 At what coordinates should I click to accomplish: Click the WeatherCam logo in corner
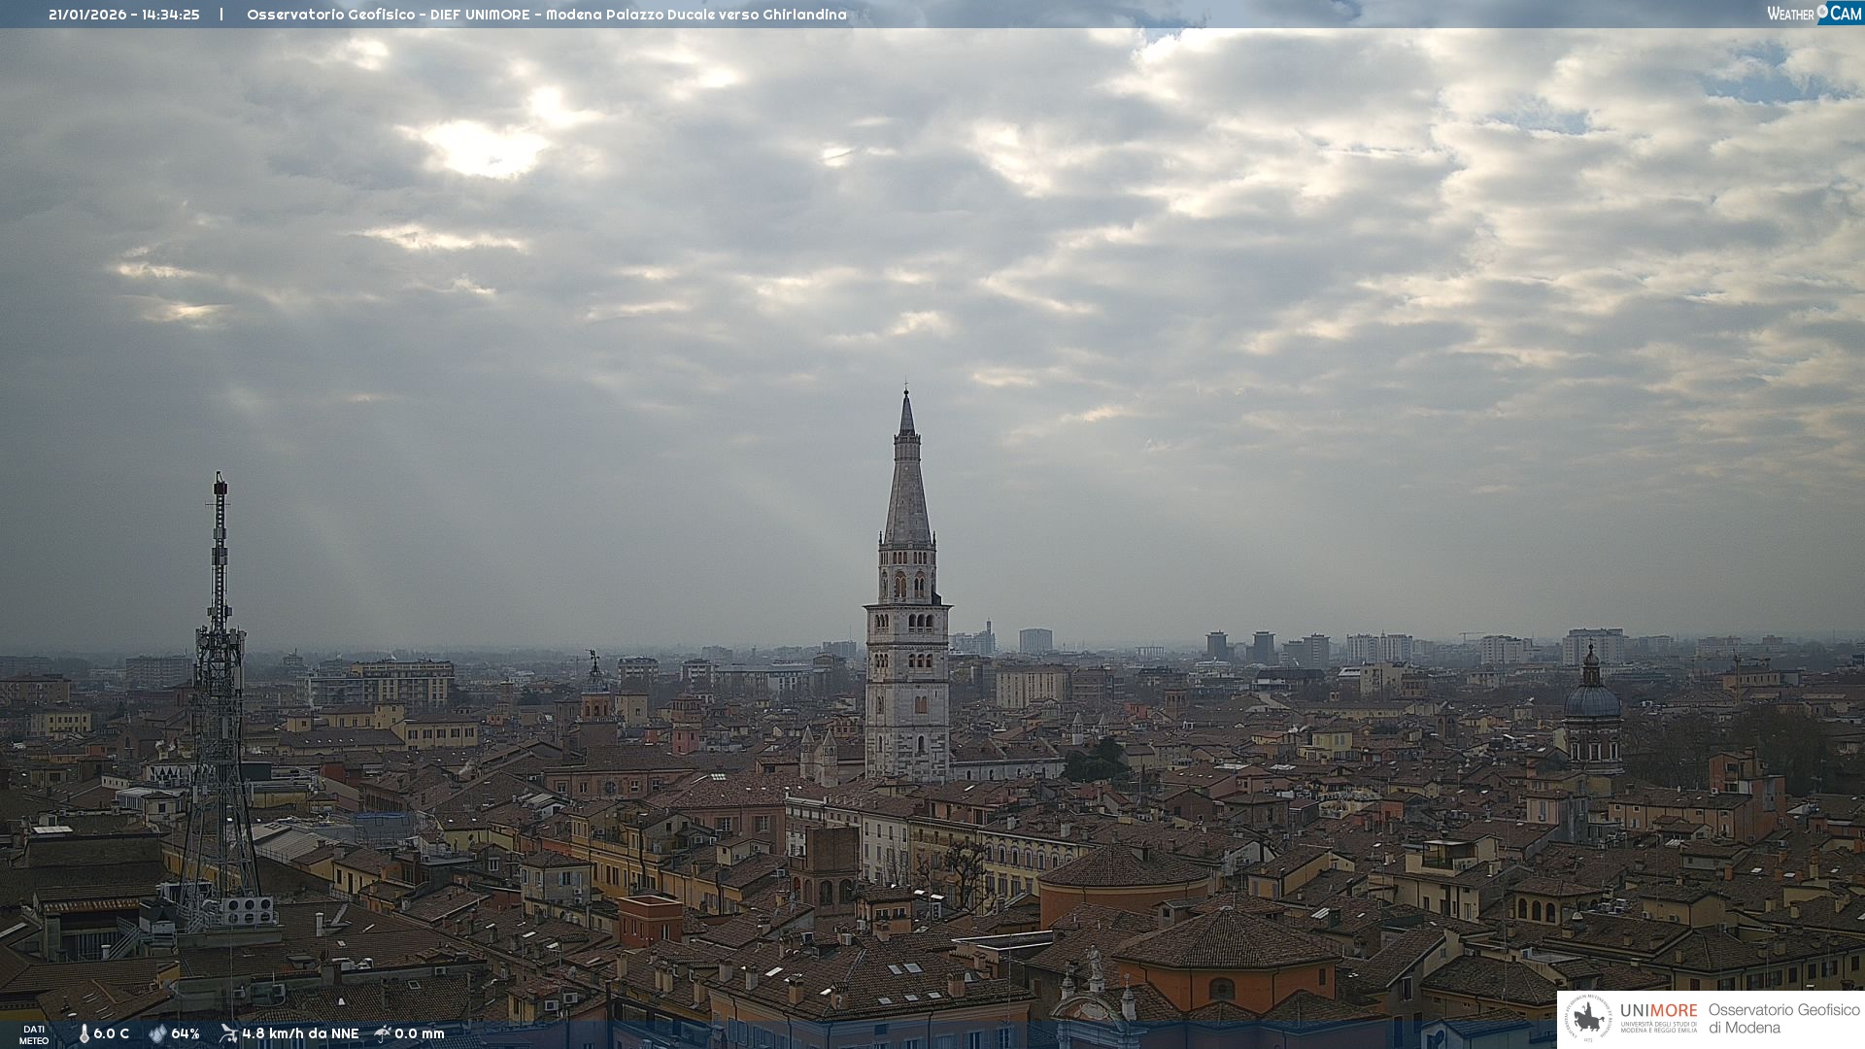1814,14
